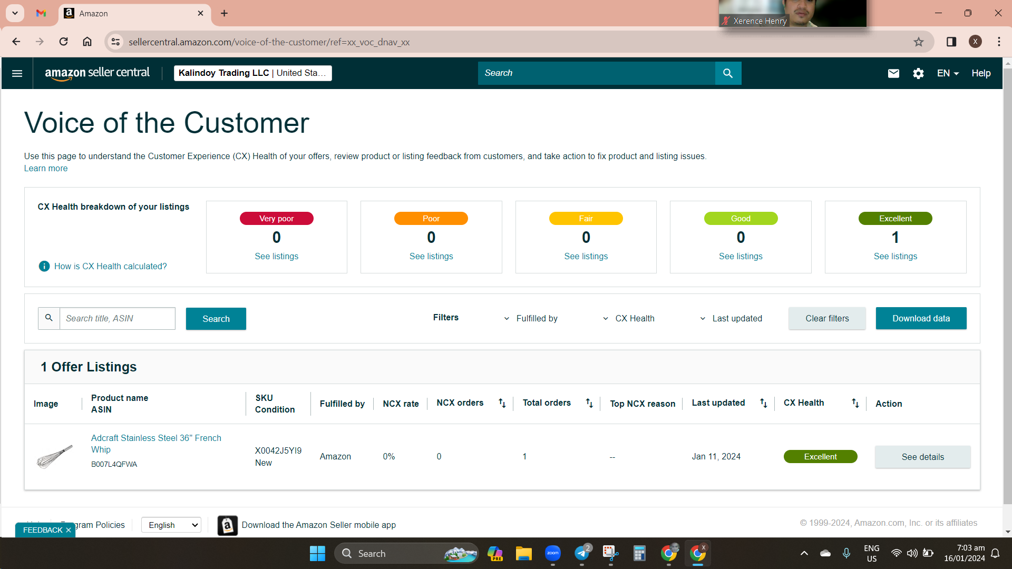Sort by Total orders column

(589, 403)
